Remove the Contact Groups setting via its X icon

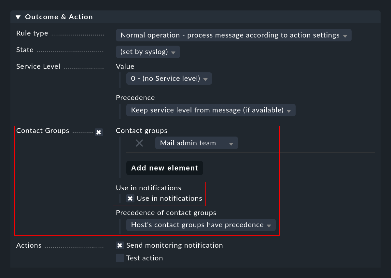click(x=99, y=132)
